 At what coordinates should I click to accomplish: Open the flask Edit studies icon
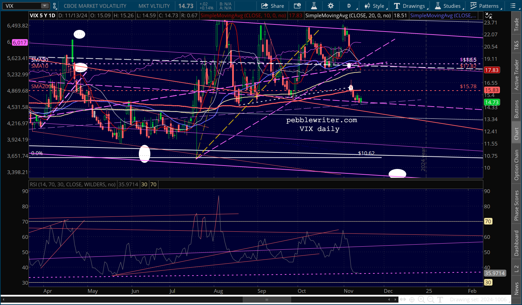314,6
